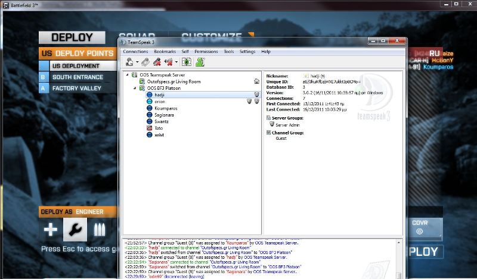477x279 pixels.
Task: Minimize the Battlefield 3 window
Action: point(446,4)
